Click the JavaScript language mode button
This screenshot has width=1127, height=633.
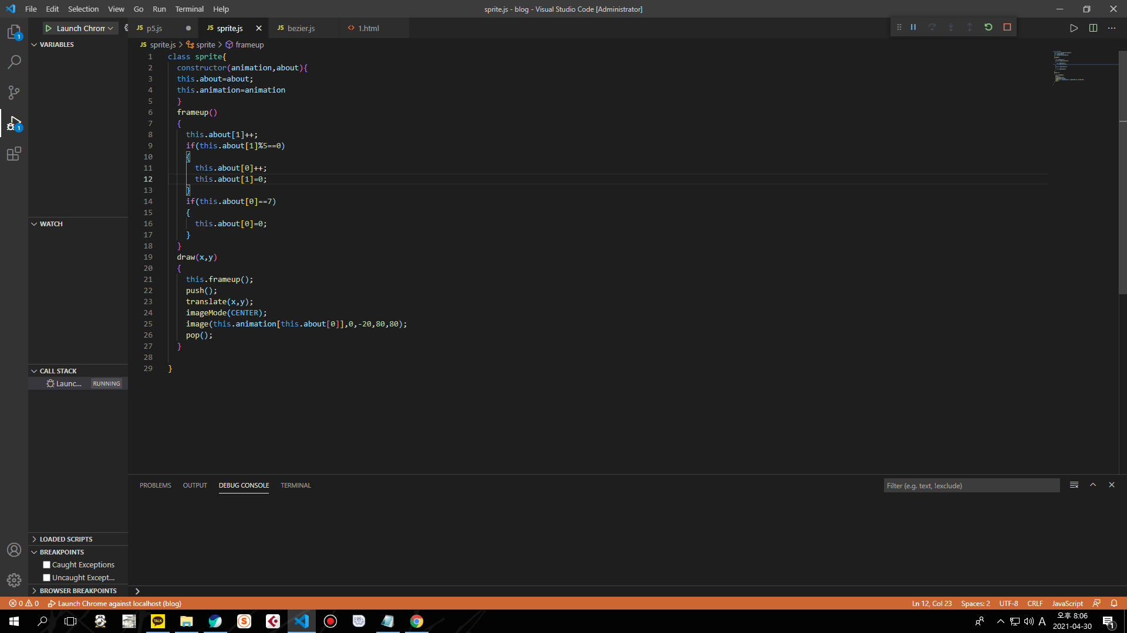click(1067, 604)
